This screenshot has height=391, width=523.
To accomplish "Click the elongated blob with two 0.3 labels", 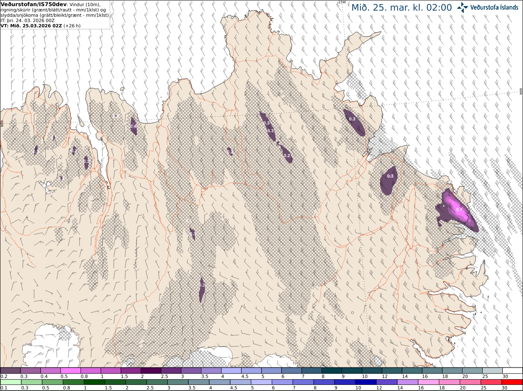I will pos(268,127).
